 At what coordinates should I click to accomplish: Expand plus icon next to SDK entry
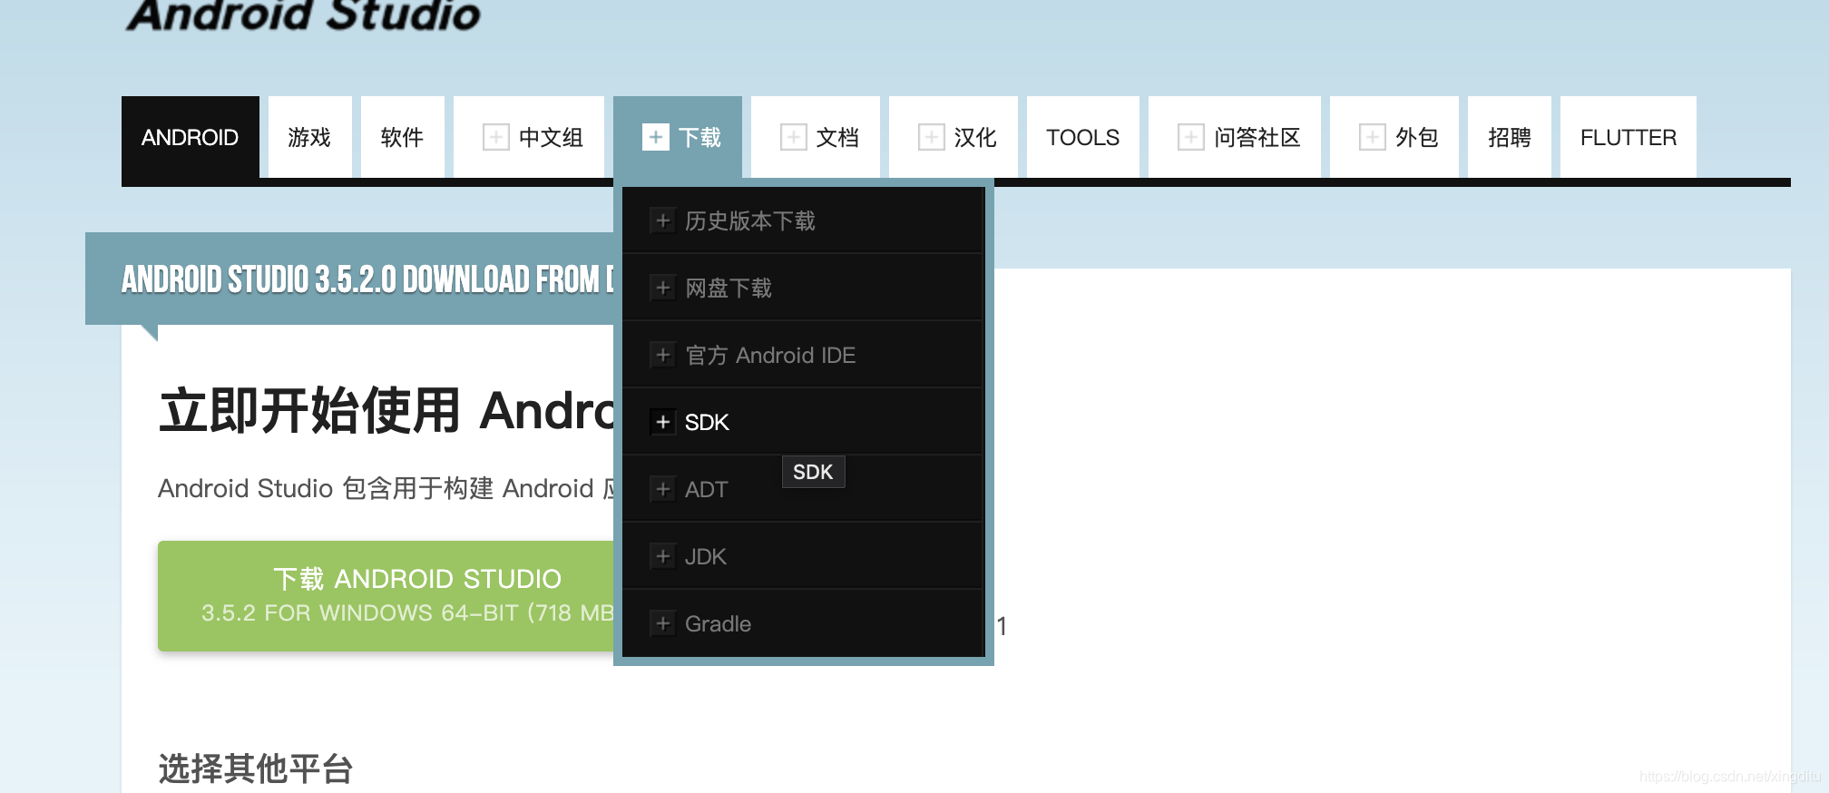coord(663,422)
